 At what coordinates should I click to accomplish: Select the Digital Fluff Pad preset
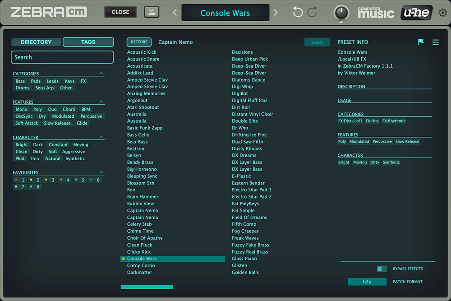click(249, 101)
